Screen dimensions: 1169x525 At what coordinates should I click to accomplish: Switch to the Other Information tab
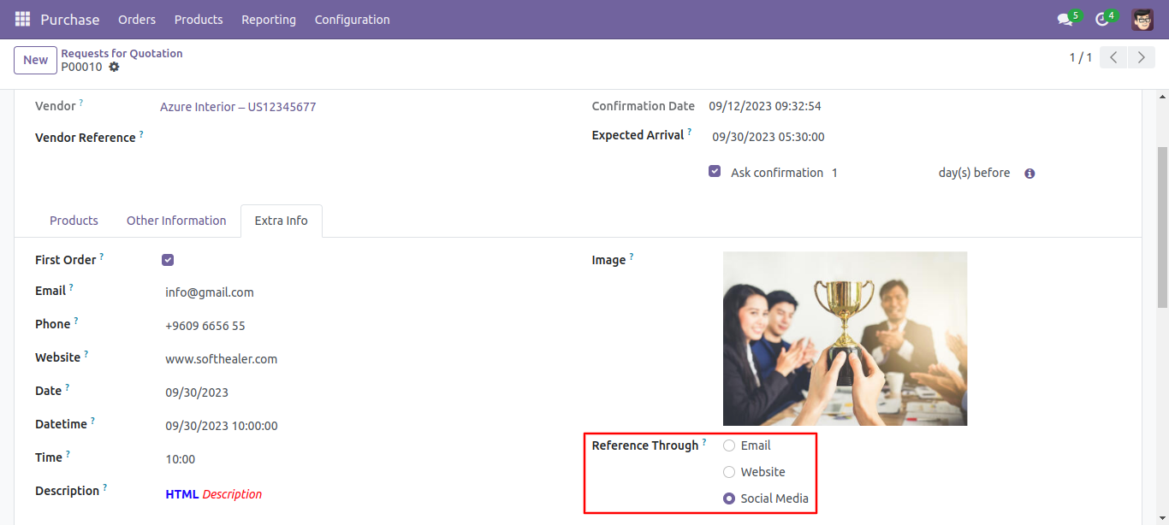click(176, 221)
